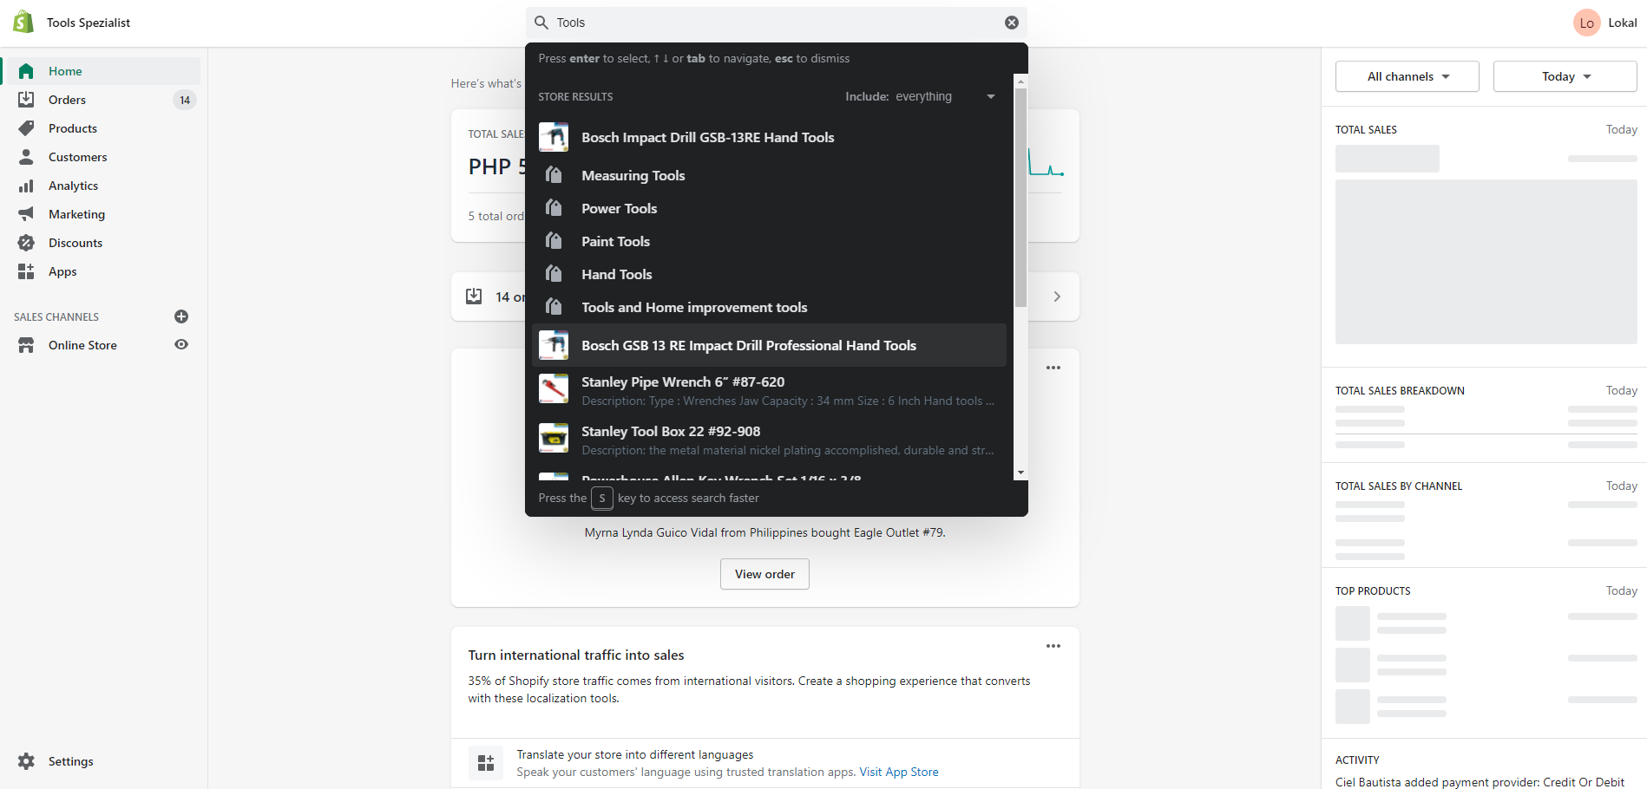Select Bosch GSB 13 RE Impact Drill result
Image resolution: width=1647 pixels, height=789 pixels.
(x=769, y=345)
